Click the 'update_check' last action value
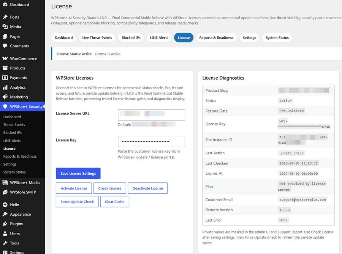The height and width of the screenshot is (254, 342). pyautogui.click(x=291, y=153)
